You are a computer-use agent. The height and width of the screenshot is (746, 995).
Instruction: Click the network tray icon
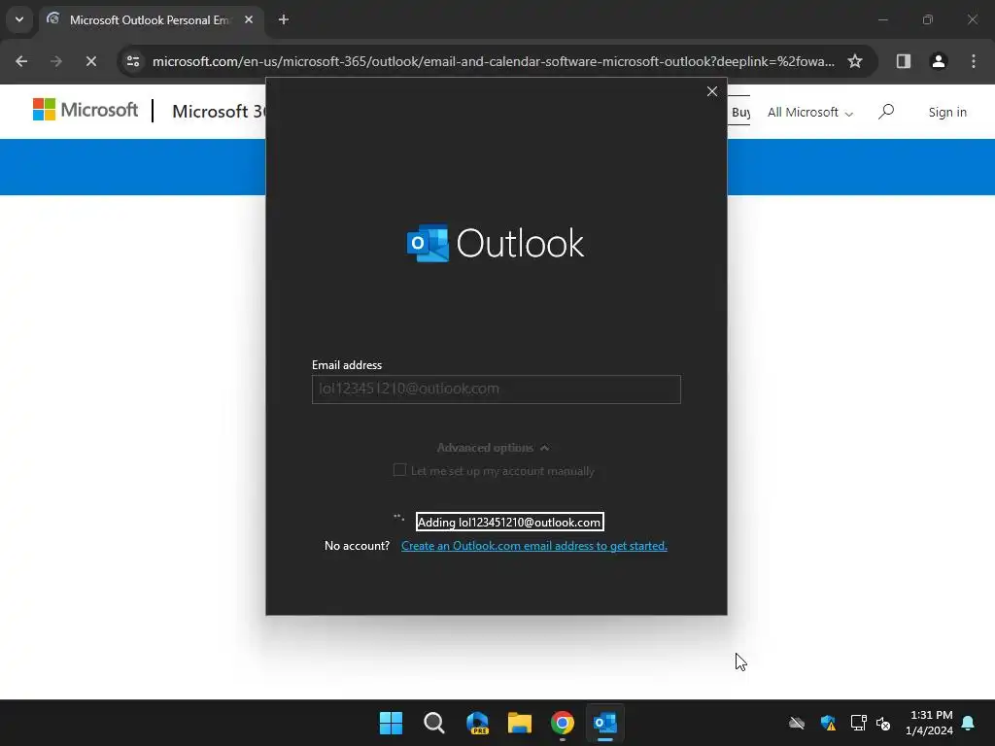858,723
